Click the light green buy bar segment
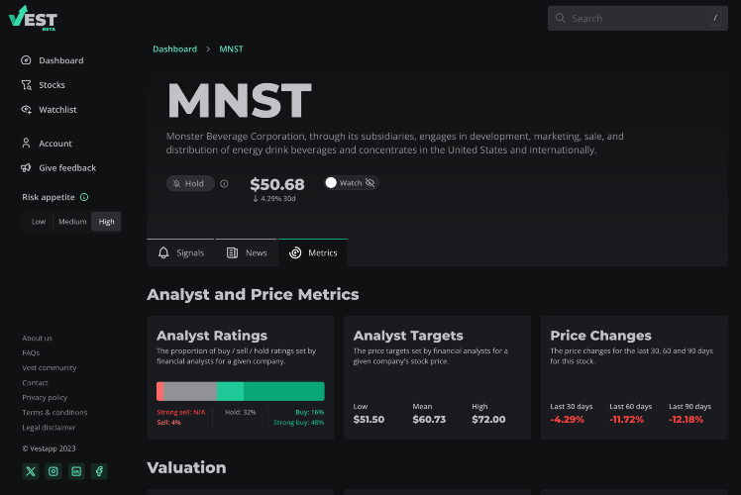This screenshot has width=741, height=495. 230,391
